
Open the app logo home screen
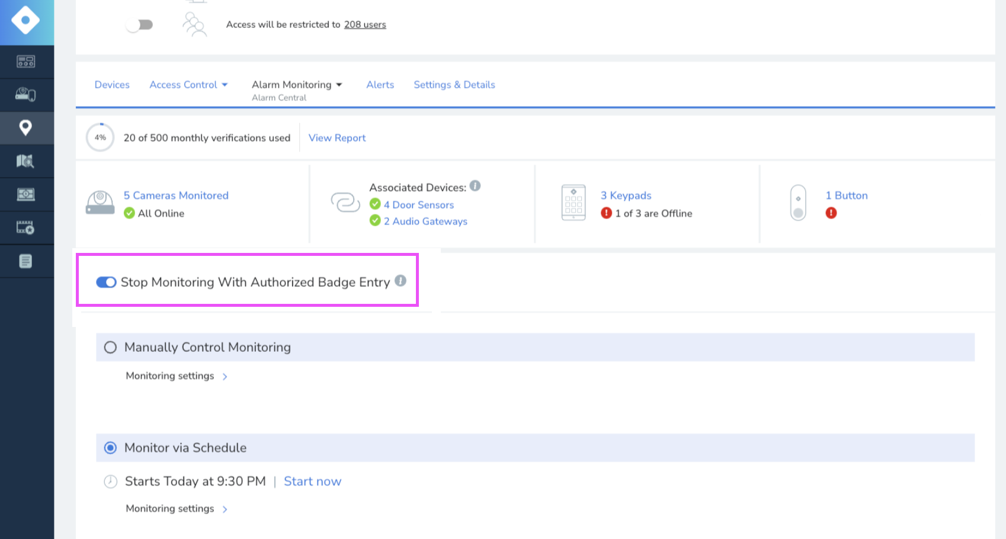coord(27,21)
